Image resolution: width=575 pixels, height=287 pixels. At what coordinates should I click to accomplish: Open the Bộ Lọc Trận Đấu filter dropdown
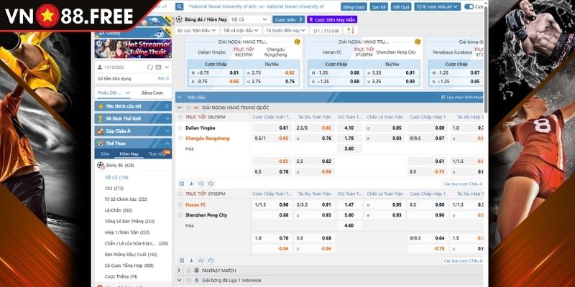197,31
